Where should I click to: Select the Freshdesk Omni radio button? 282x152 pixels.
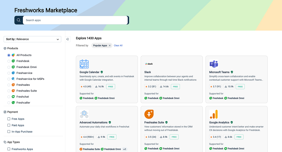click(x=9, y=67)
